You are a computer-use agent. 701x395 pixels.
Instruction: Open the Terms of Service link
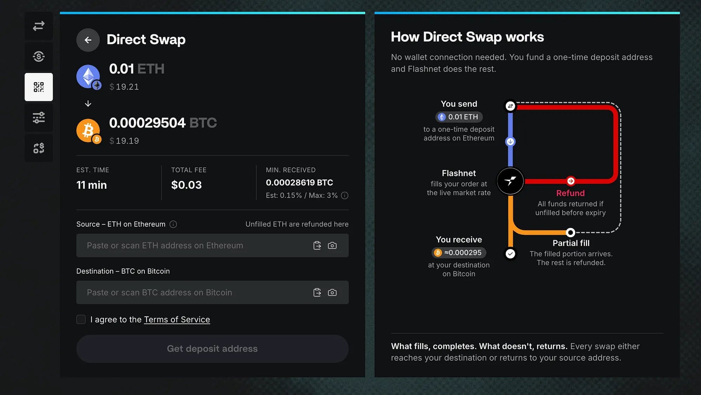click(177, 320)
